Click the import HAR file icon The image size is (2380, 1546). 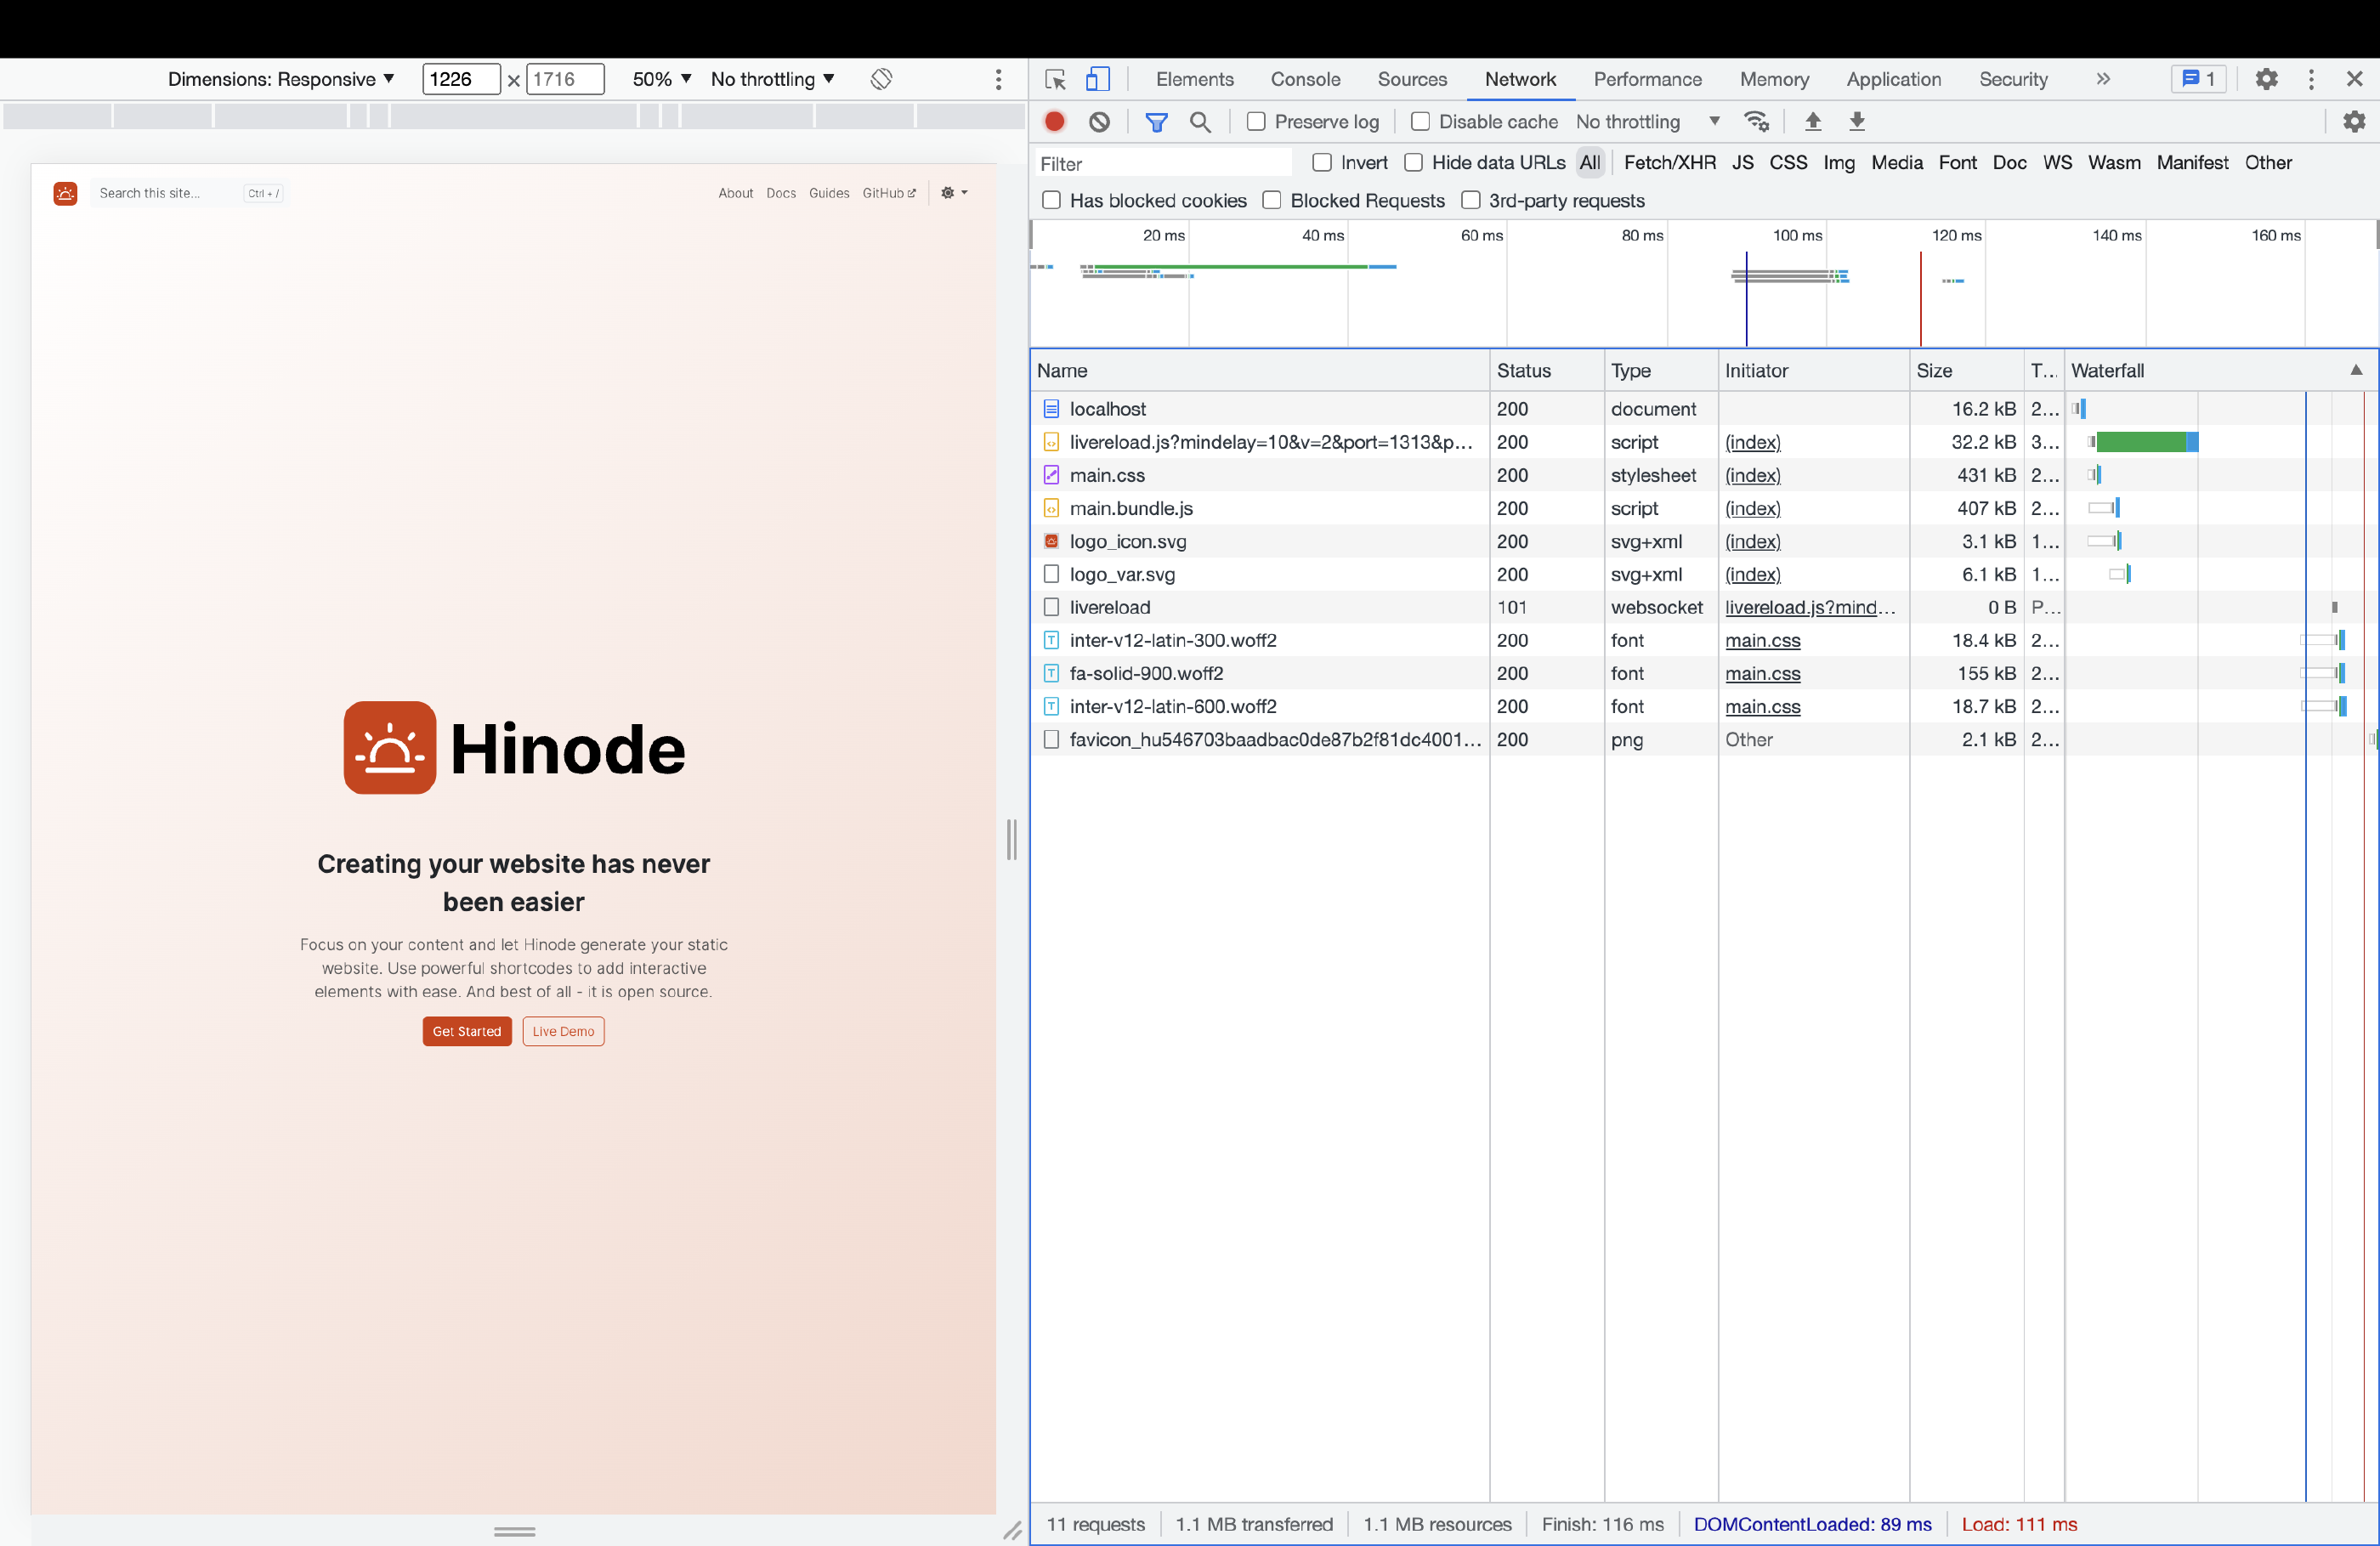(1811, 122)
